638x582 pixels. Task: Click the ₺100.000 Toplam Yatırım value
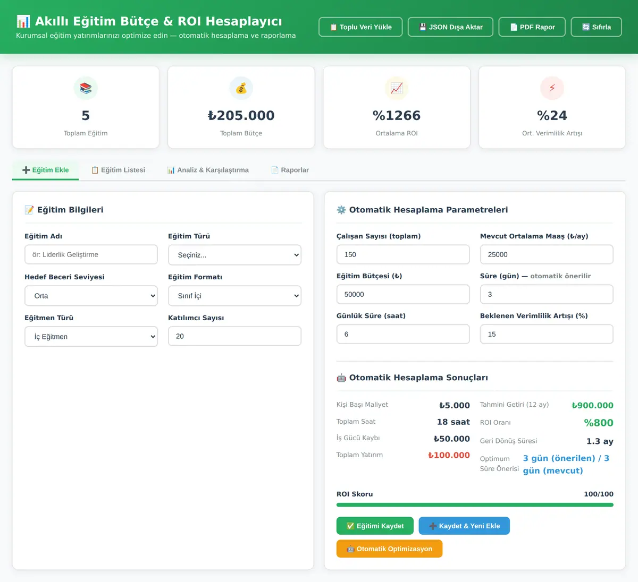449,455
